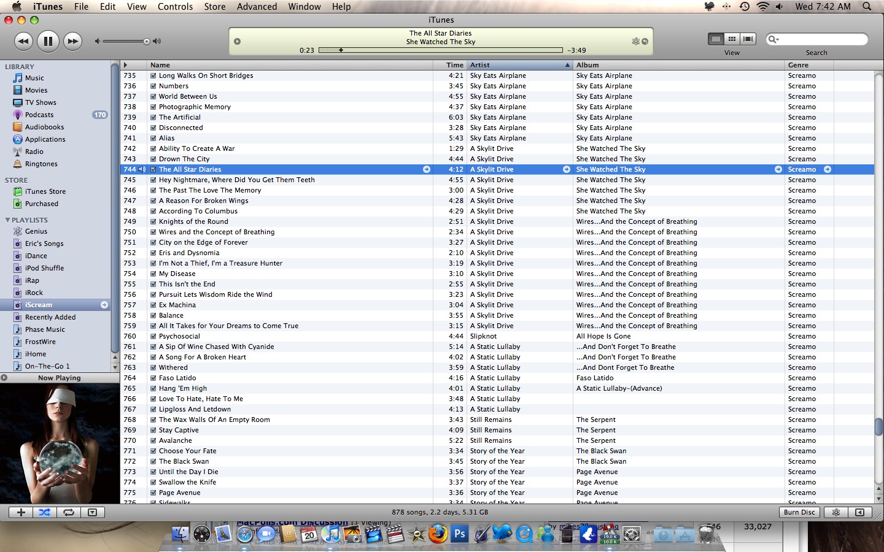
Task: Uncheck the song 'Psychosocial'
Action: click(x=153, y=336)
